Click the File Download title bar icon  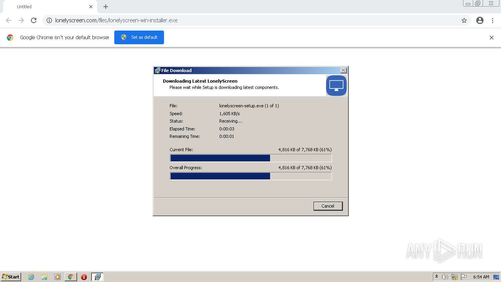157,70
